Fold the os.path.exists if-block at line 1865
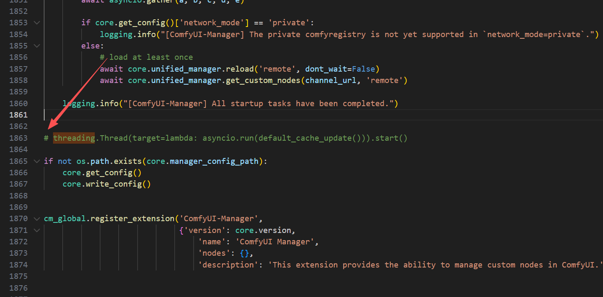Viewport: 603px width, 297px height. [x=37, y=161]
